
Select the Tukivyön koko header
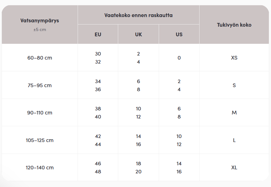234,25
